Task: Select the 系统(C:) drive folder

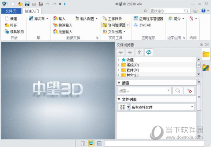Action: coord(130,65)
